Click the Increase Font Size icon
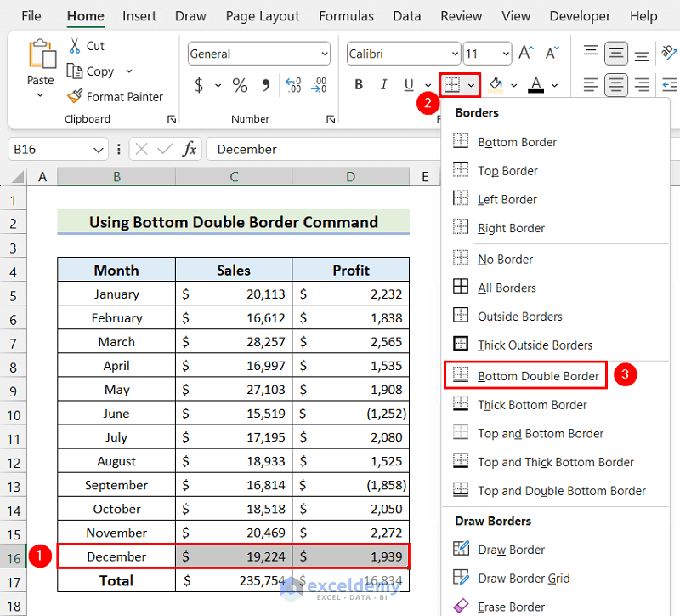This screenshot has height=616, width=680. pos(524,52)
